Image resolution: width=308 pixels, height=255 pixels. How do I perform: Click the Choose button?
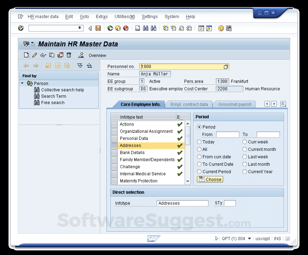coord(210,179)
